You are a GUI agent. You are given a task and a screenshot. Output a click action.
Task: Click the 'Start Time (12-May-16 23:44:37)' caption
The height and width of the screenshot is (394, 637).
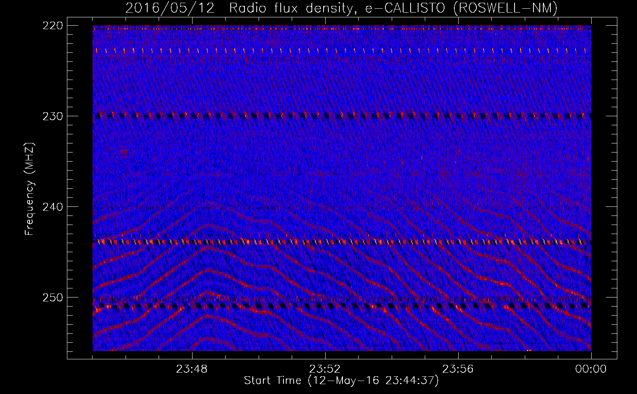coord(341,381)
